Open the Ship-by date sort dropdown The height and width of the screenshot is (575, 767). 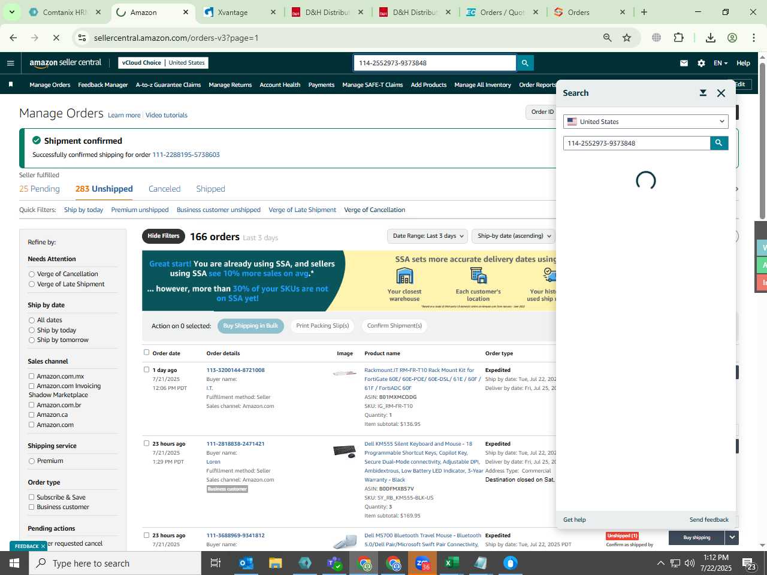[514, 236]
